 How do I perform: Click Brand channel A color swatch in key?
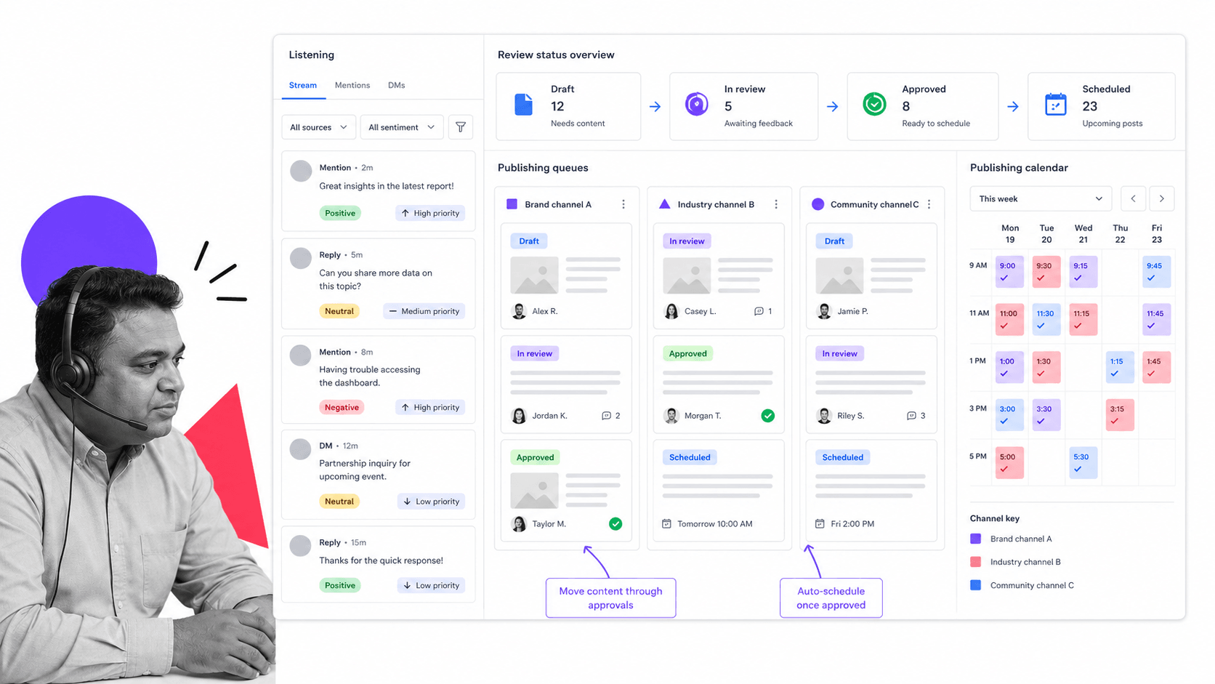(x=976, y=539)
